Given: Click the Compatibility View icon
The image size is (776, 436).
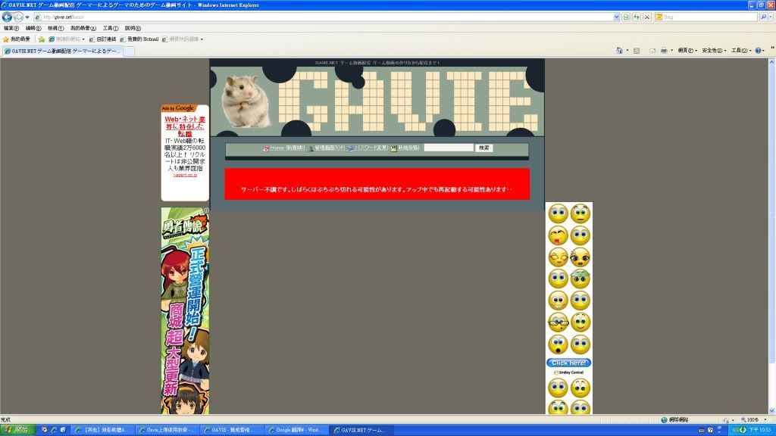Looking at the screenshot, I should (x=626, y=17).
